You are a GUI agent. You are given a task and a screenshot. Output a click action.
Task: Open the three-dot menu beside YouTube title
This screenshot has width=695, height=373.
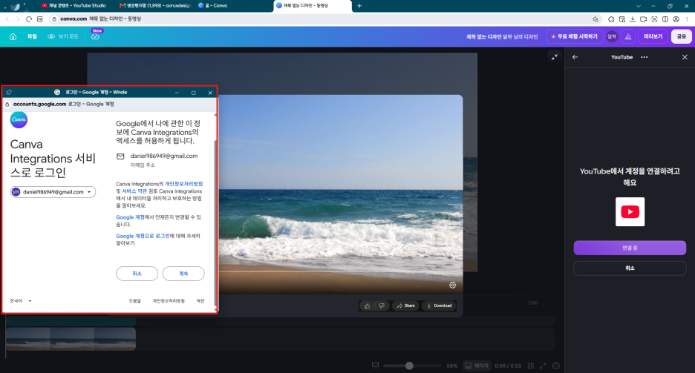(x=644, y=57)
